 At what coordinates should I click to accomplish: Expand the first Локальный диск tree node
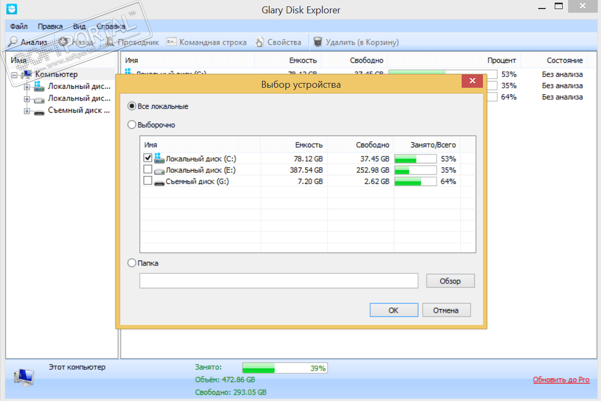point(27,87)
